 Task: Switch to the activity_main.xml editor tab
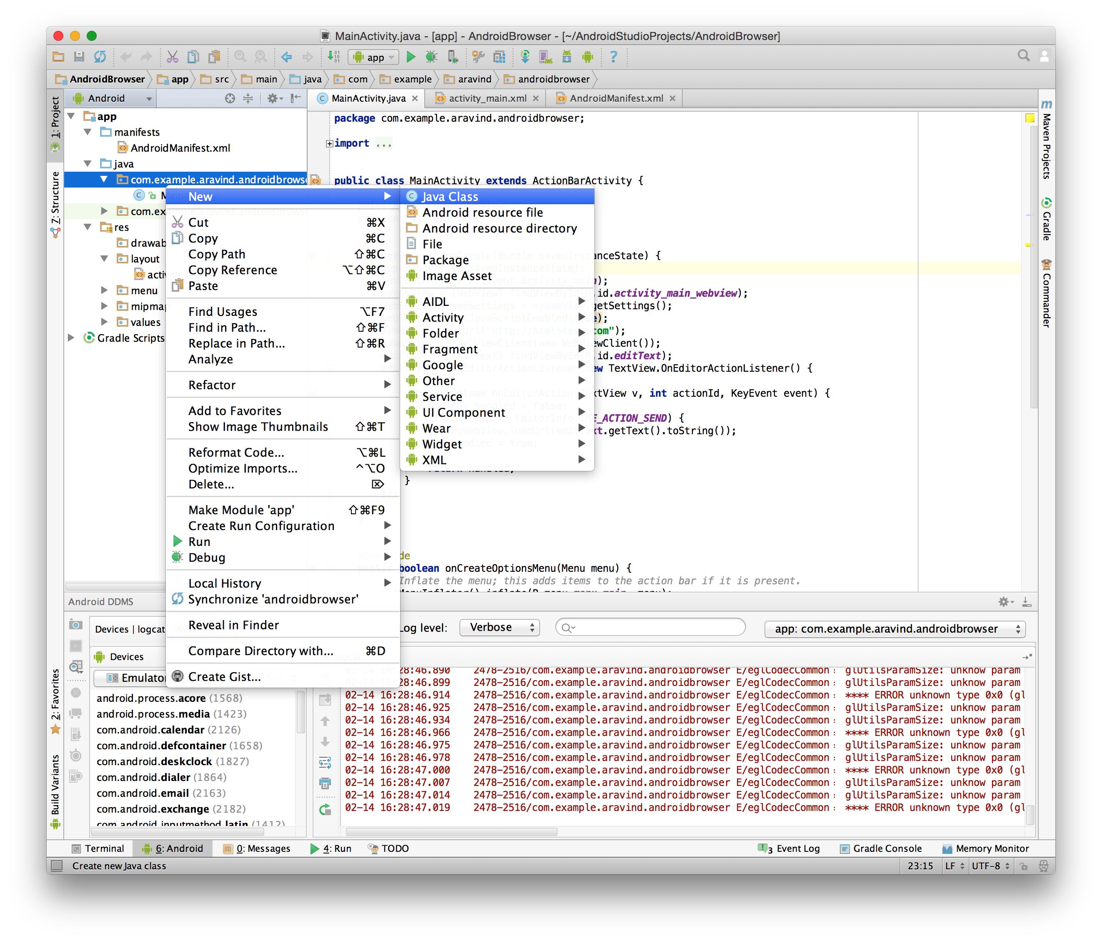tap(487, 98)
